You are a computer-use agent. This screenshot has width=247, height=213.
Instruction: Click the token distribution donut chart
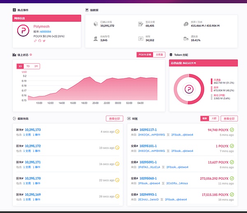[188, 89]
